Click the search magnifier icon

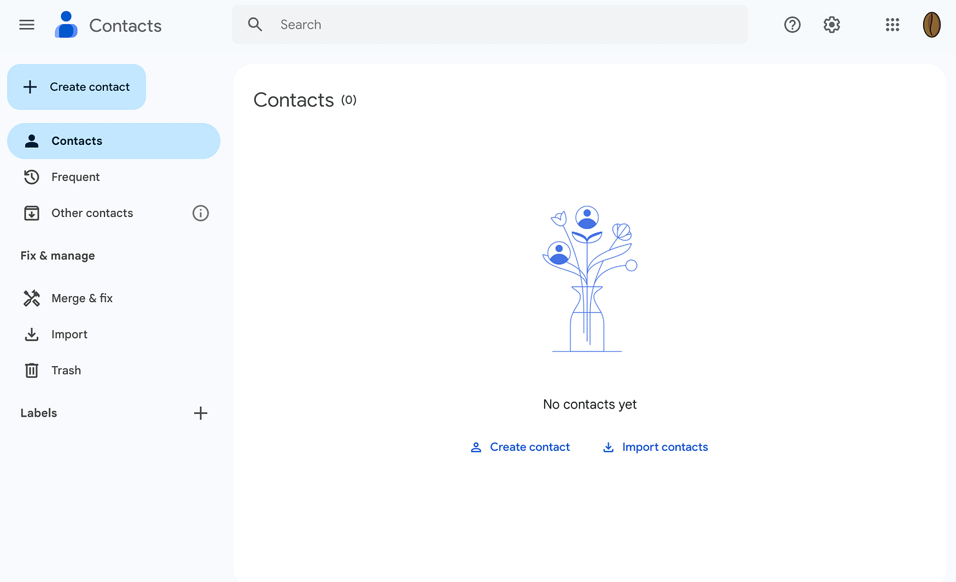[255, 24]
